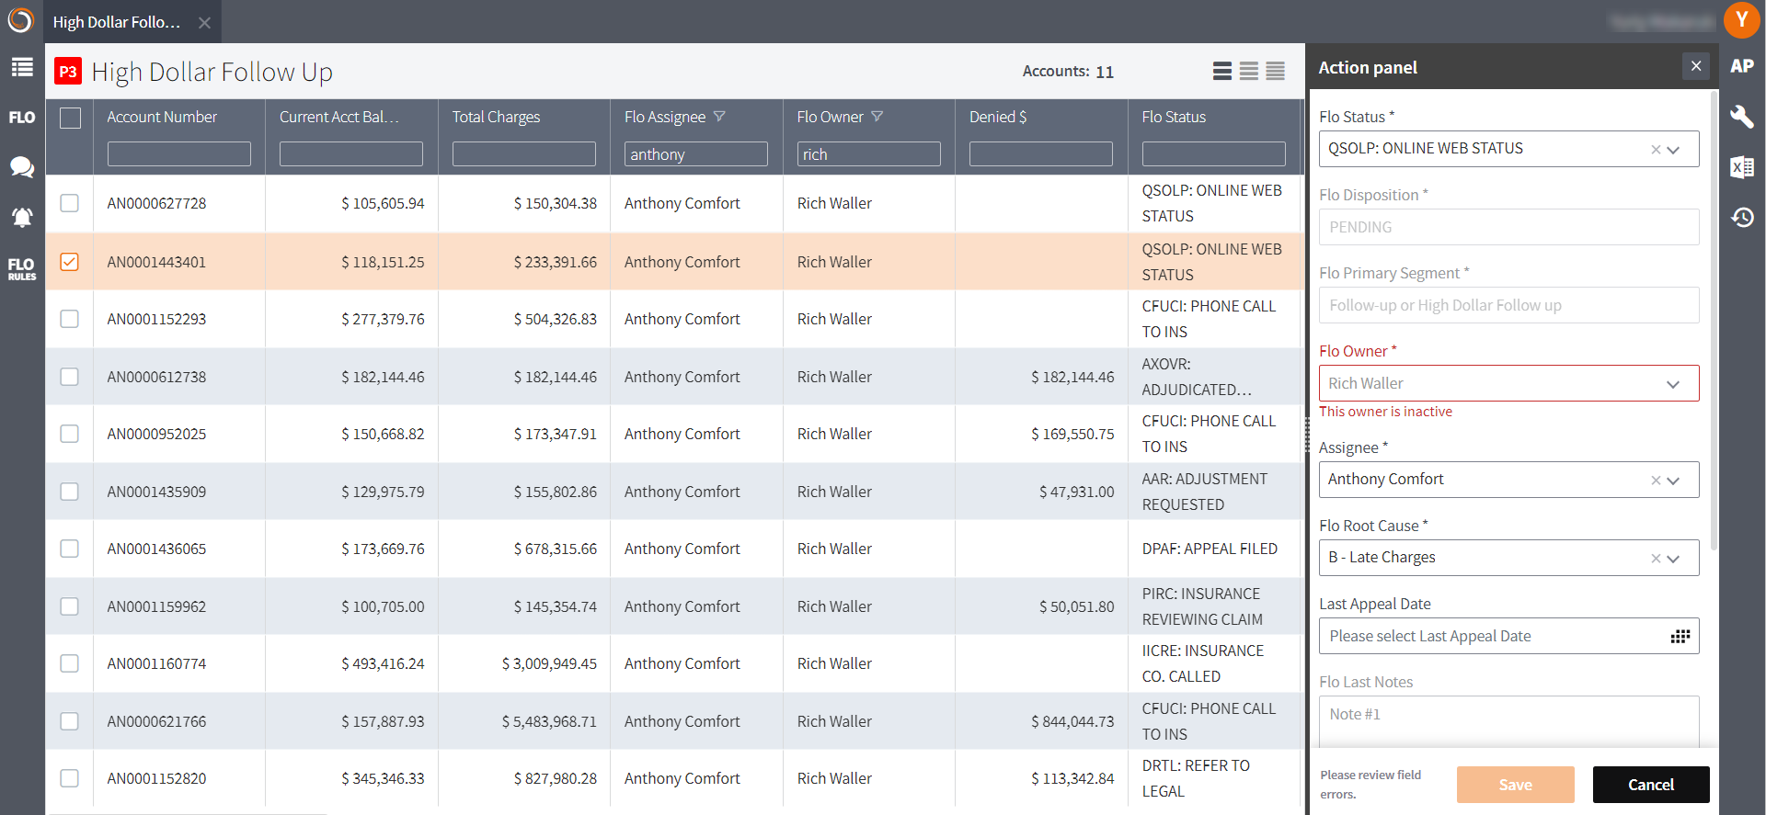
Task: Filter the Flo Assignee column via funnel icon
Action: (x=719, y=117)
